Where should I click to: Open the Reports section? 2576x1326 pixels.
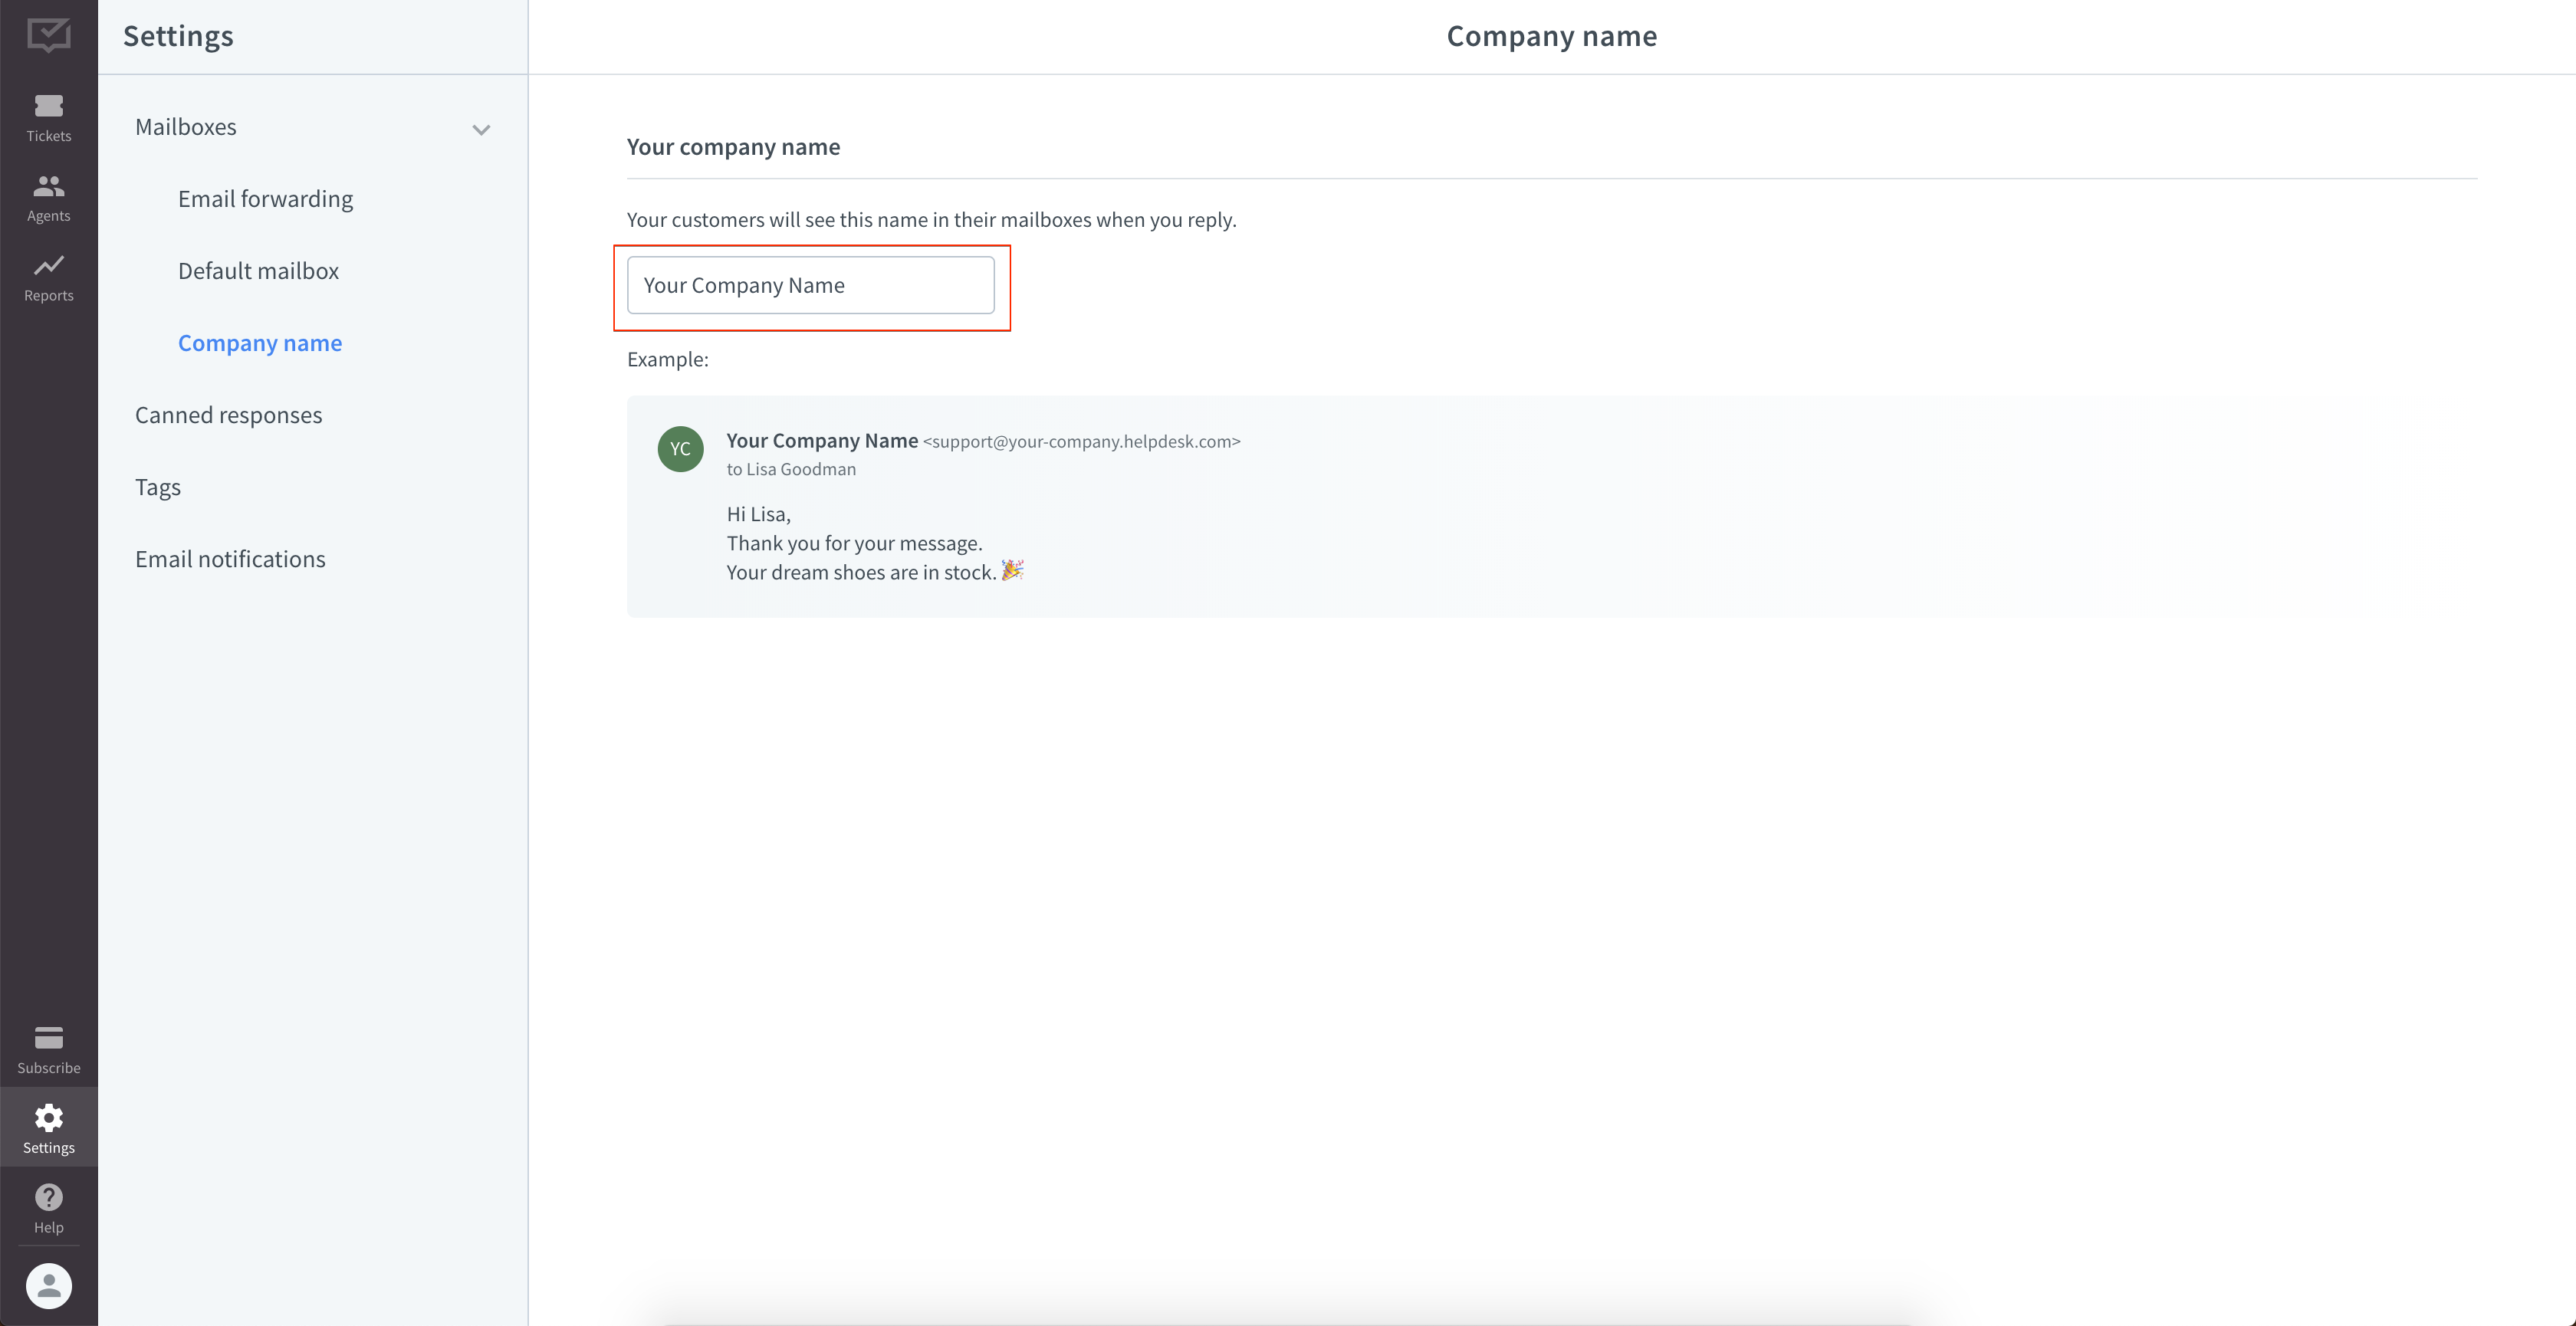[x=48, y=278]
